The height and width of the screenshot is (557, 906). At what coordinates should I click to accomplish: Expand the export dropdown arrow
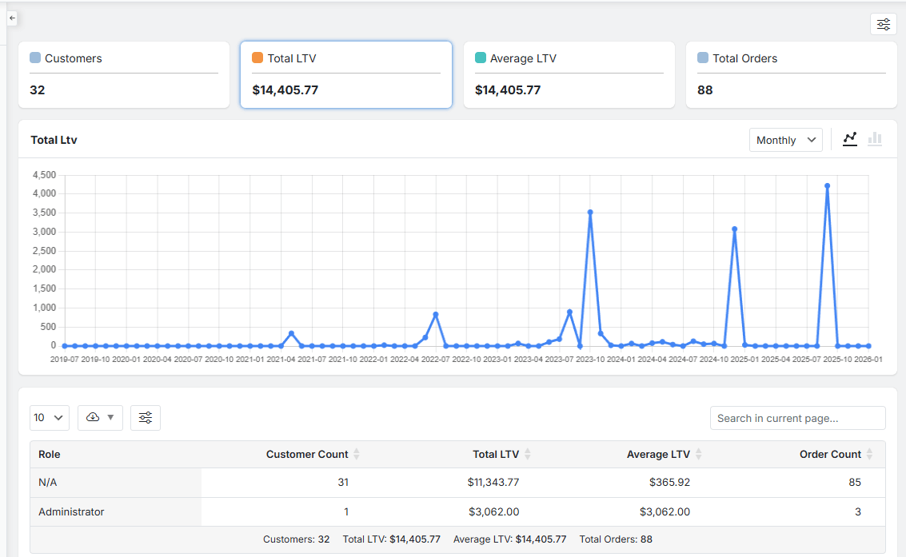click(110, 418)
